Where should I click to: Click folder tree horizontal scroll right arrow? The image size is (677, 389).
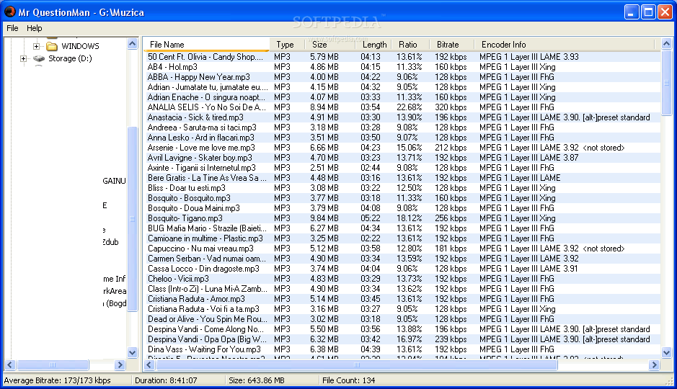point(120,365)
